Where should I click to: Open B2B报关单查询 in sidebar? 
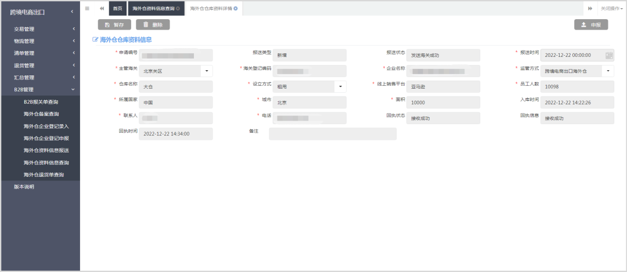point(41,102)
